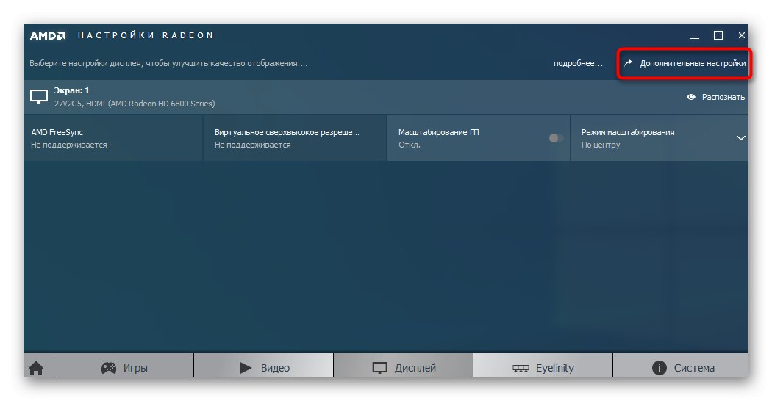Screen dimensions: 772x401
Task: Select the Дисплей tab
Action: click(403, 367)
